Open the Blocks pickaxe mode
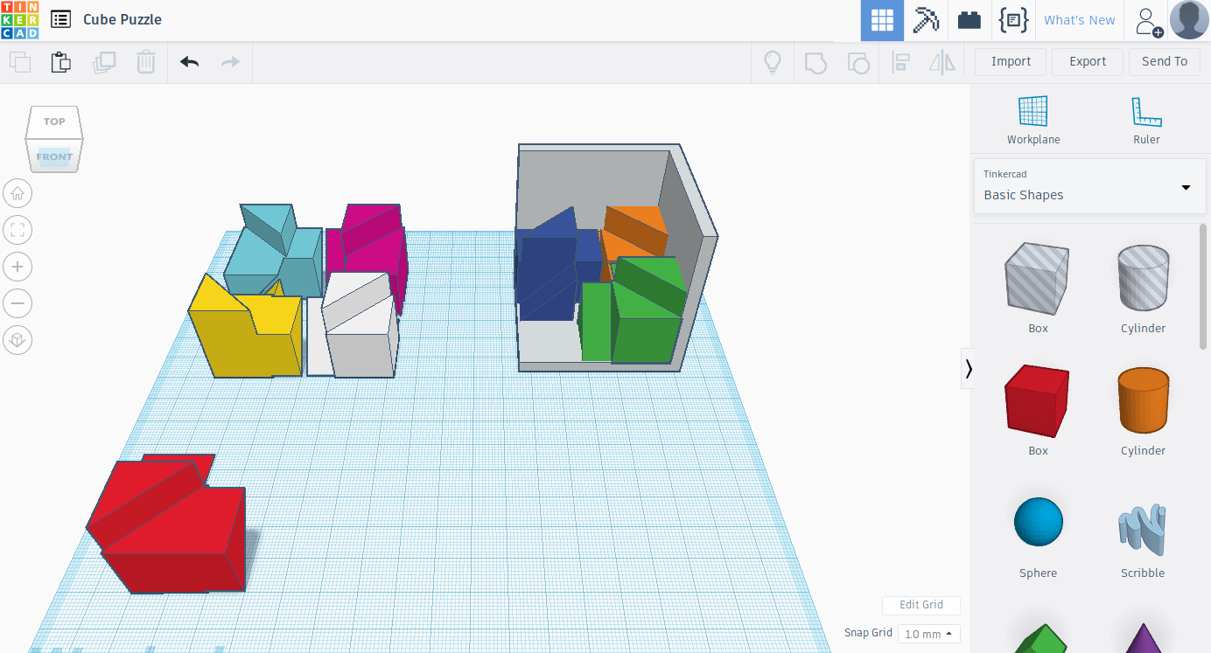Screen dimensions: 1211x653 tap(926, 20)
